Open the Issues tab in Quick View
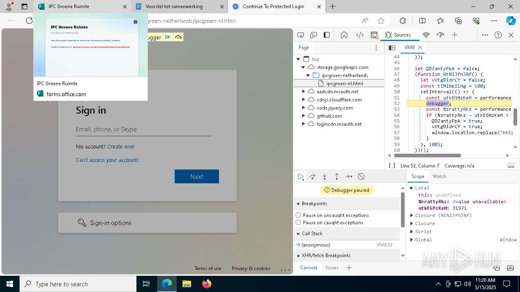This screenshot has width=520, height=292. tap(332, 268)
